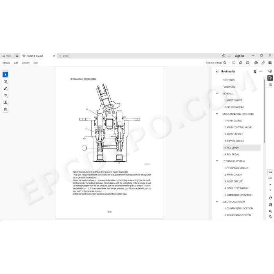Go to next page down arrow
The width and height of the screenshot is (274, 274).
click(x=270, y=190)
